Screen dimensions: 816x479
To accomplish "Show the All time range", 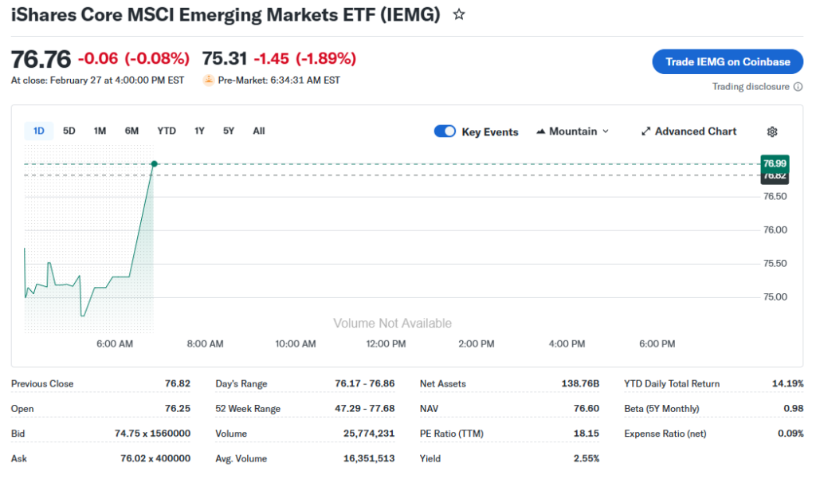I will click(x=259, y=131).
